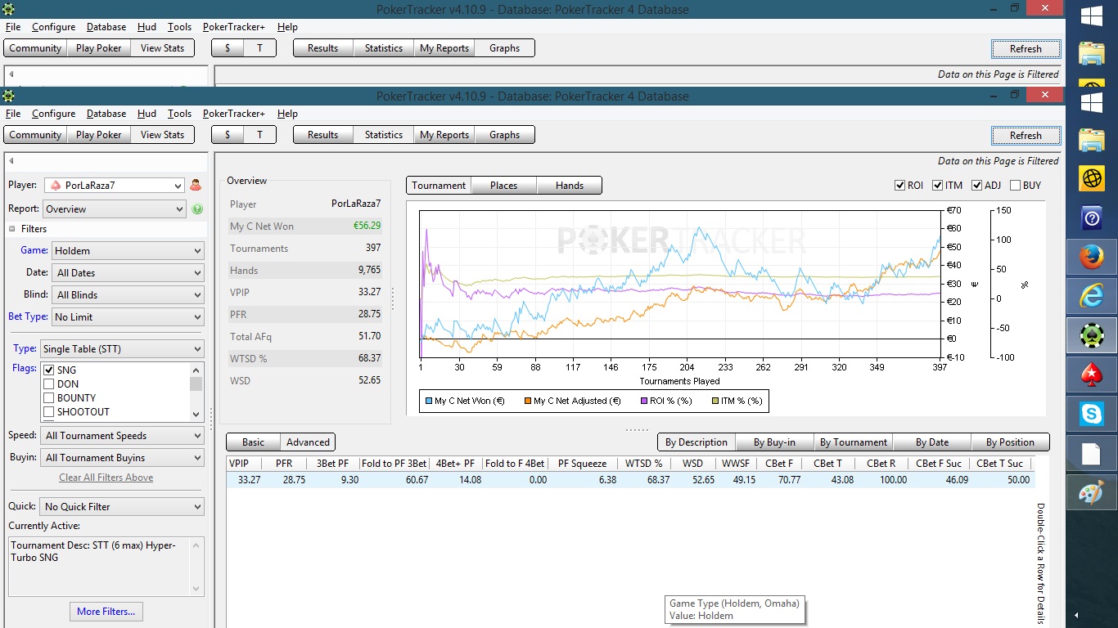The image size is (1118, 628).
Task: Enable the BUY graph checkbox
Action: pos(1016,186)
